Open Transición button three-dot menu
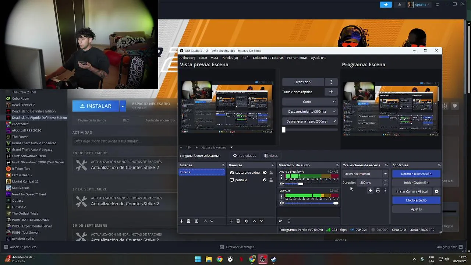Screen dimensions: 471x265 (331, 82)
